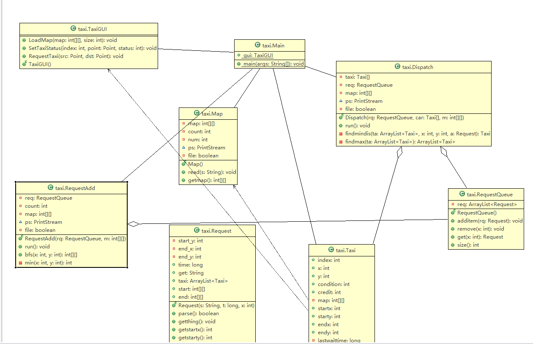Click the endy: int field in Taxi
Viewport: 533px width, 344px height.
328,333
